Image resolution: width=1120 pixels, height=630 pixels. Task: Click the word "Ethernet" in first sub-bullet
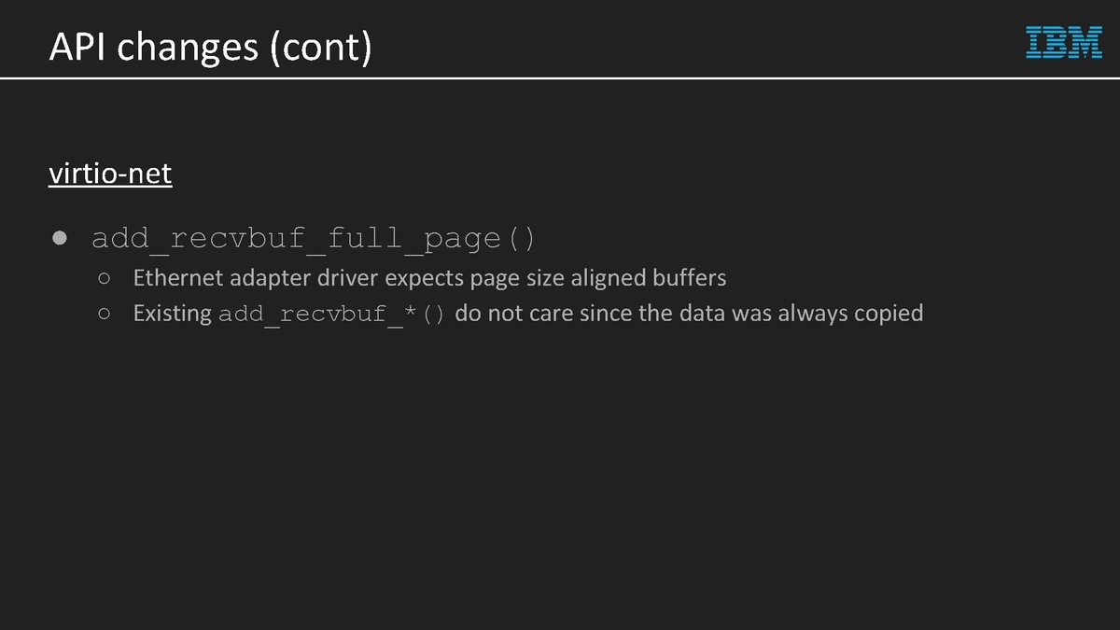[x=178, y=278]
